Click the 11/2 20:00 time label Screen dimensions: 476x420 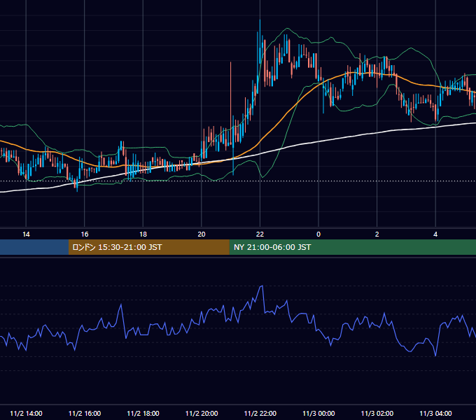click(202, 413)
